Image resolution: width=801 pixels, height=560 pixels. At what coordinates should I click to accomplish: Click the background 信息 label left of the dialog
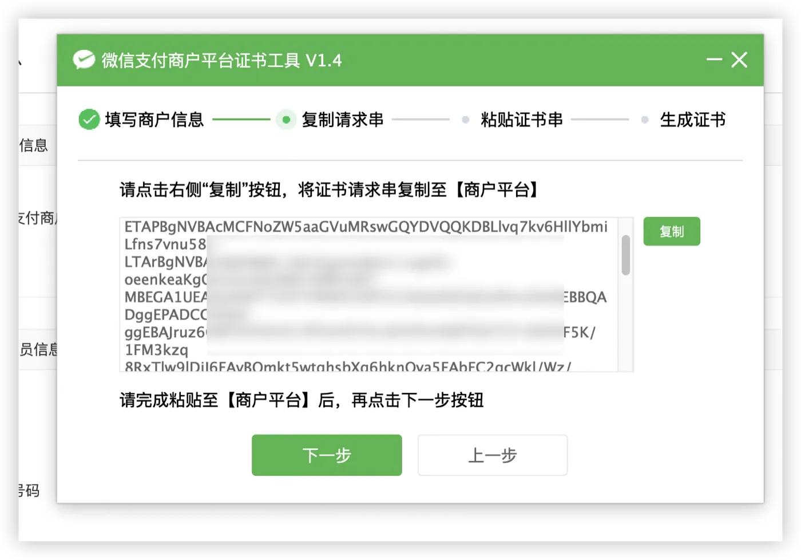coord(34,145)
